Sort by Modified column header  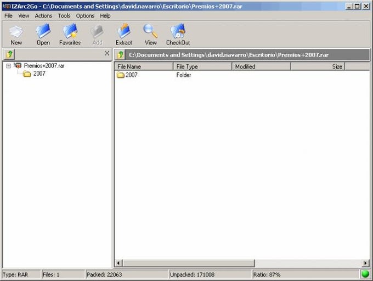tap(261, 66)
